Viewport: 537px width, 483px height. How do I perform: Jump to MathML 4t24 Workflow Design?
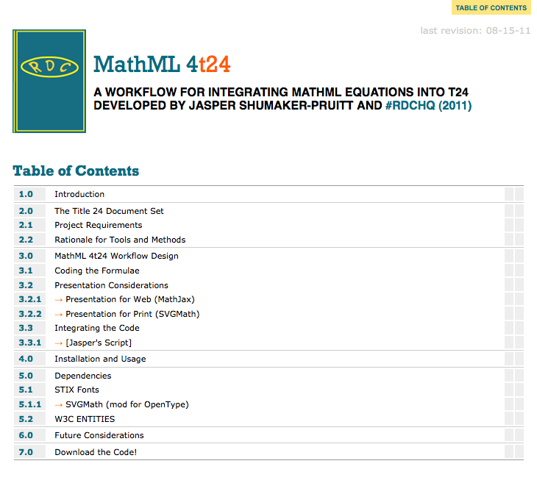coord(116,256)
